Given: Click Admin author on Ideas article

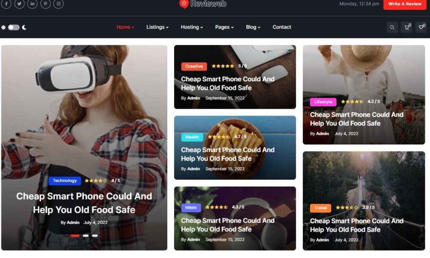Looking at the screenshot, I should (x=193, y=240).
